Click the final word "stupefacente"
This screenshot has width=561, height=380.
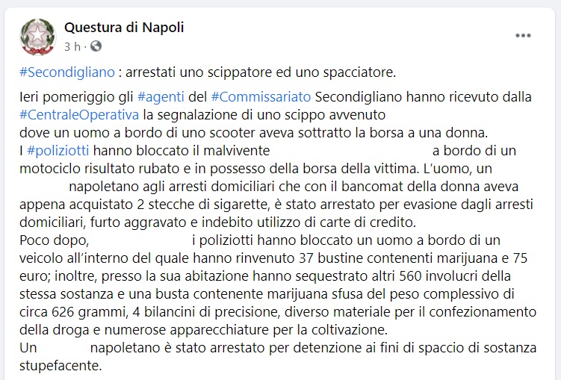coord(58,367)
